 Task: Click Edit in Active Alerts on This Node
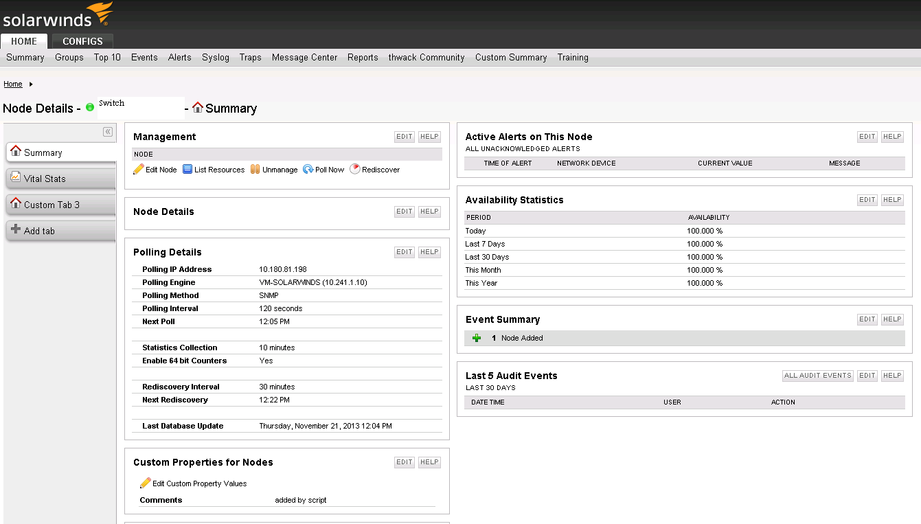867,137
